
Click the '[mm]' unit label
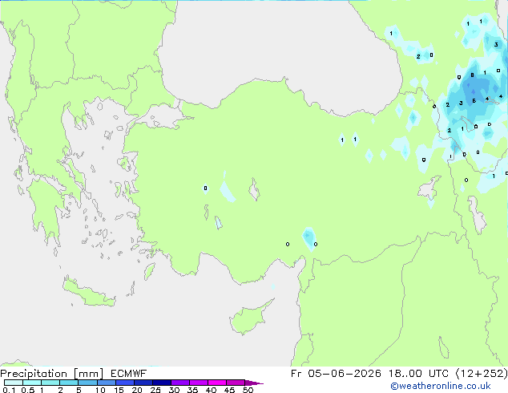click(88, 374)
